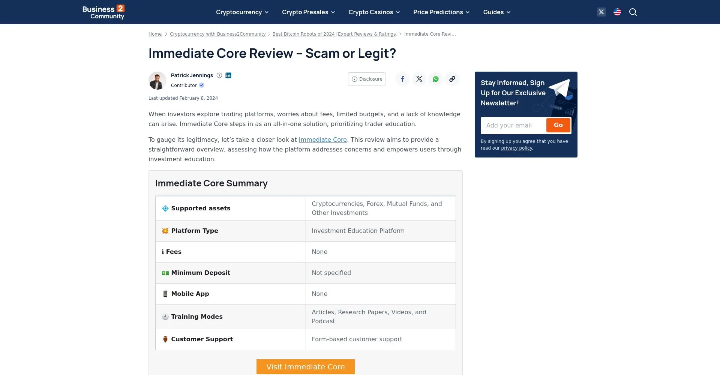Follow the Immediate Core text link
The width and height of the screenshot is (720, 375).
click(322, 140)
